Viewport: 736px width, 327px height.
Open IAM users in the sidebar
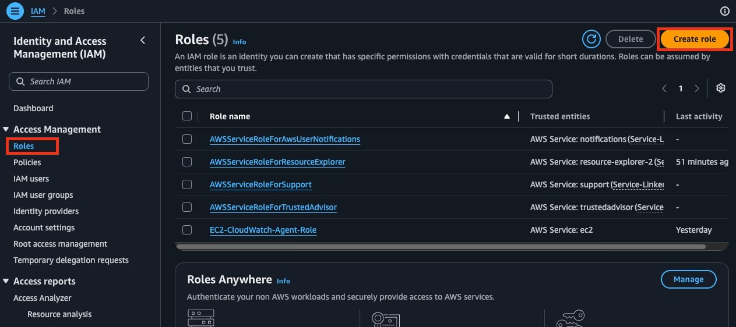[31, 179]
